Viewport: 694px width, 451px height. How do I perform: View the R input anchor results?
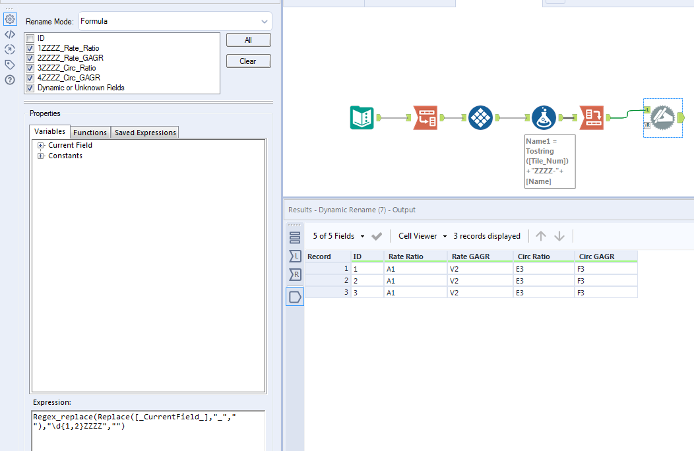pos(295,275)
